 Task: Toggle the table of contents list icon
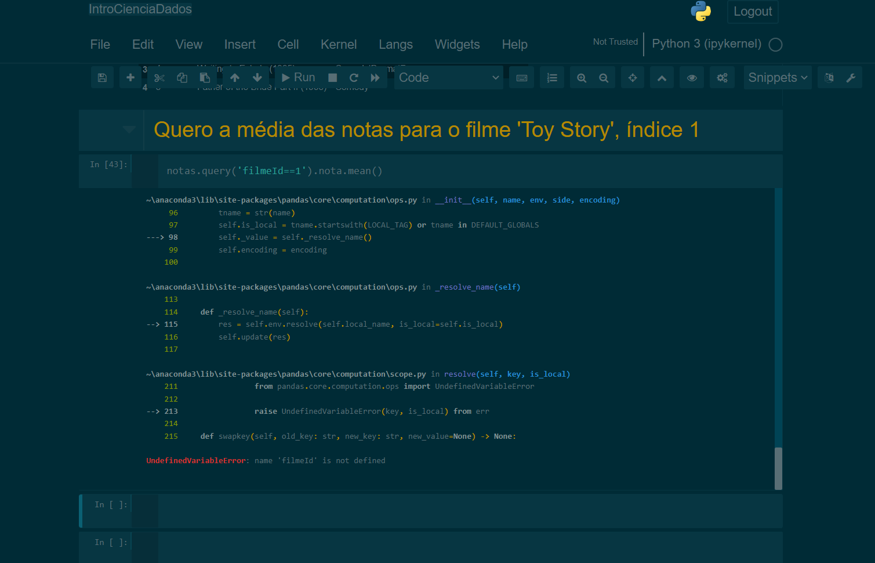(552, 78)
